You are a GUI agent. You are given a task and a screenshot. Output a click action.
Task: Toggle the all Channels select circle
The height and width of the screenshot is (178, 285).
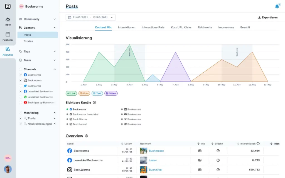point(21,69)
